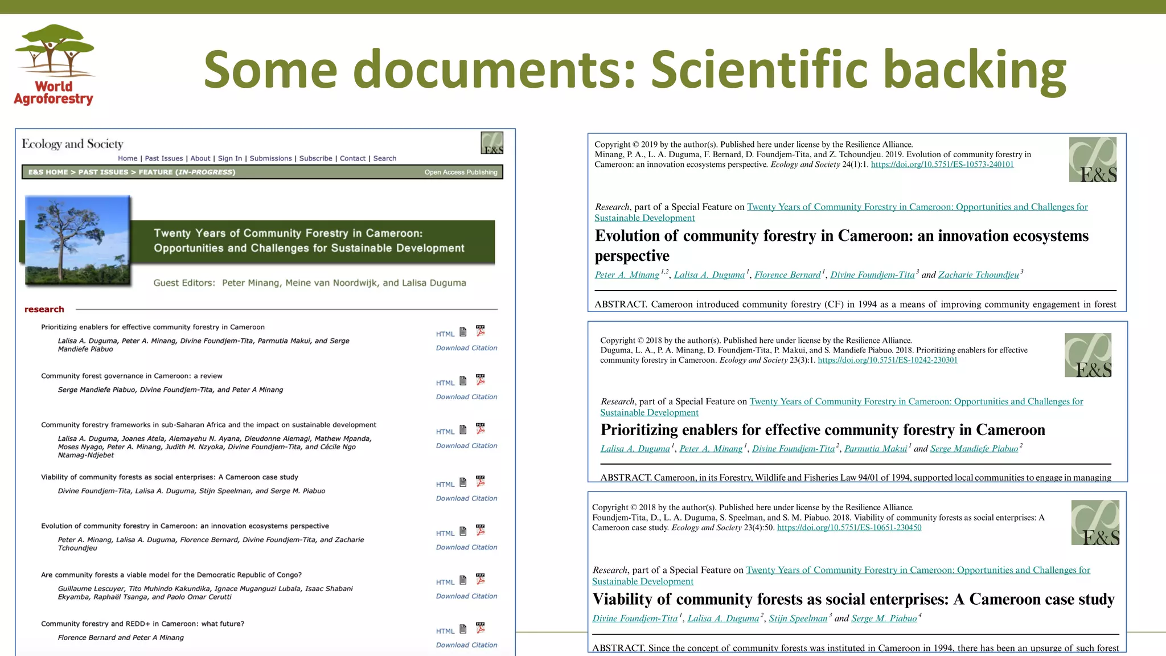Screen dimensions: 1166x656
Task: Open doi link ES-10573-240101
Action: [x=942, y=165]
